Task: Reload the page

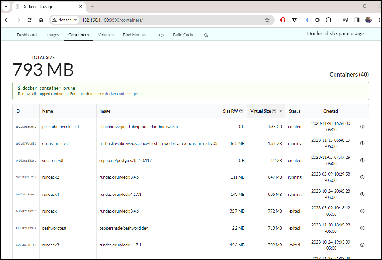Action: tap(29, 20)
